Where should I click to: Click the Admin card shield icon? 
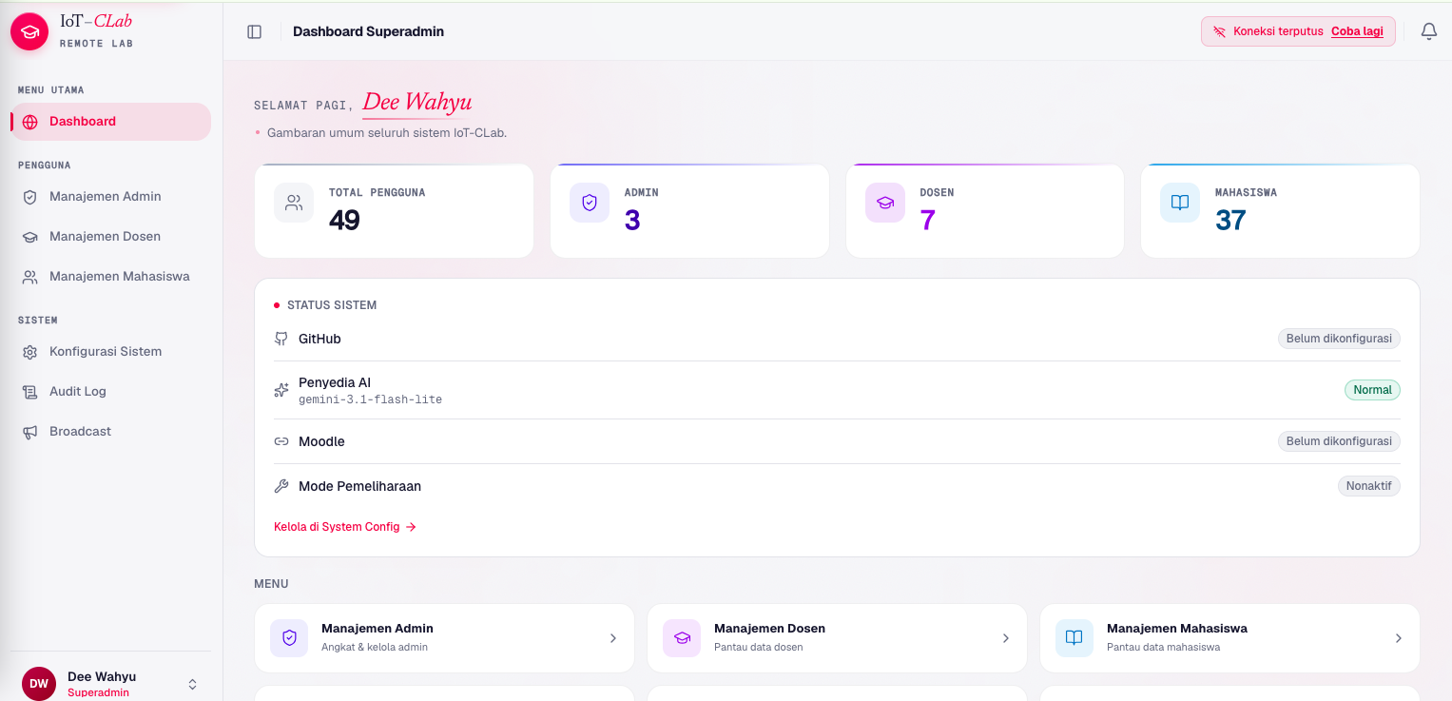tap(590, 203)
